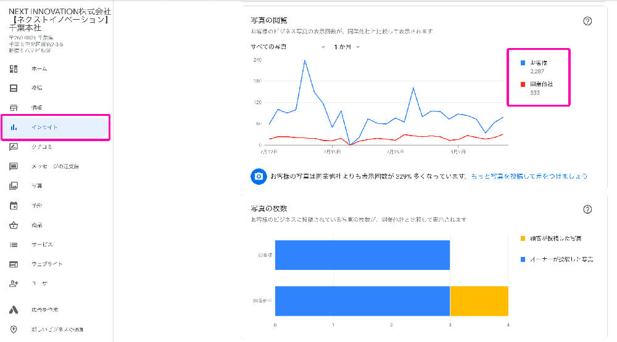The image size is (617, 342).
Task: Follow the もっと写真を投稿して差をつけましょう link
Action: pos(529,176)
